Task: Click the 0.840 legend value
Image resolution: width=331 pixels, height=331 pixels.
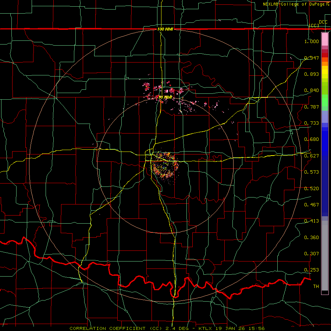Action: click(312, 90)
